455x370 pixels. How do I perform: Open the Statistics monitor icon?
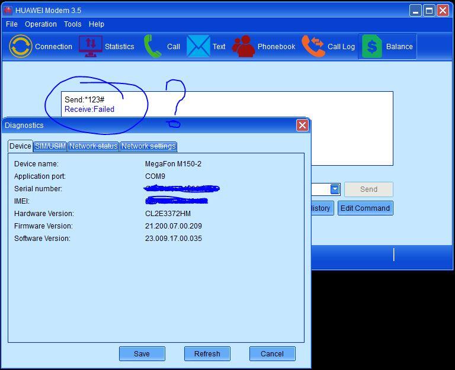[91, 46]
